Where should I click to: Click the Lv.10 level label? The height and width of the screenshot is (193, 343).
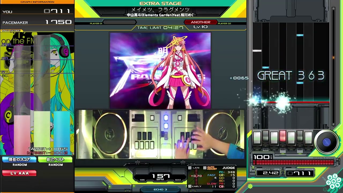(x=200, y=27)
